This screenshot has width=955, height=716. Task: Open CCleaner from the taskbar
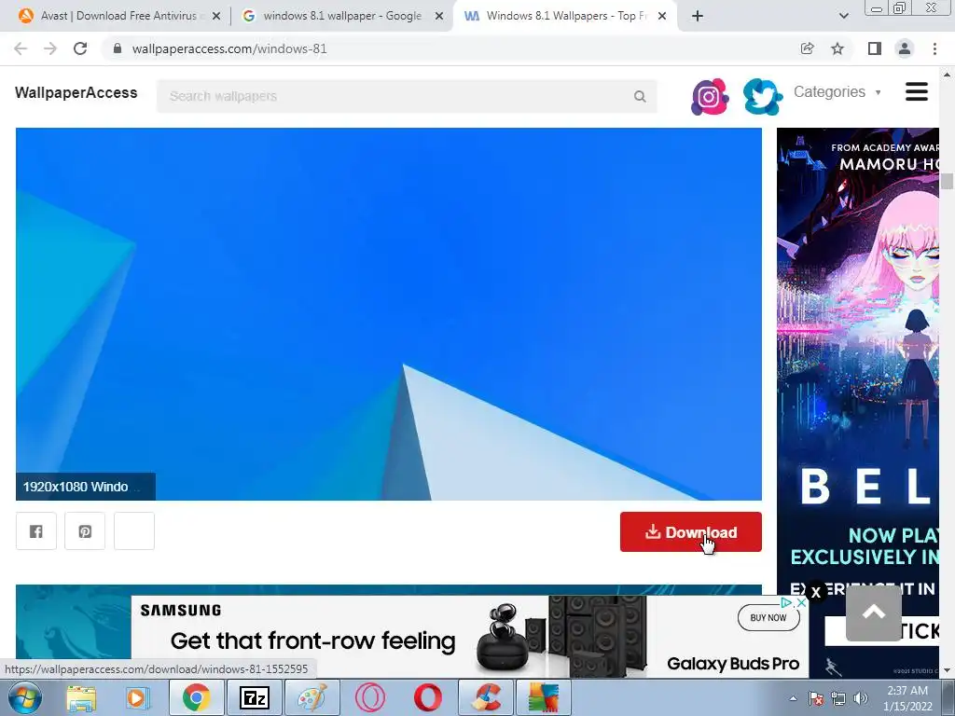[486, 697]
